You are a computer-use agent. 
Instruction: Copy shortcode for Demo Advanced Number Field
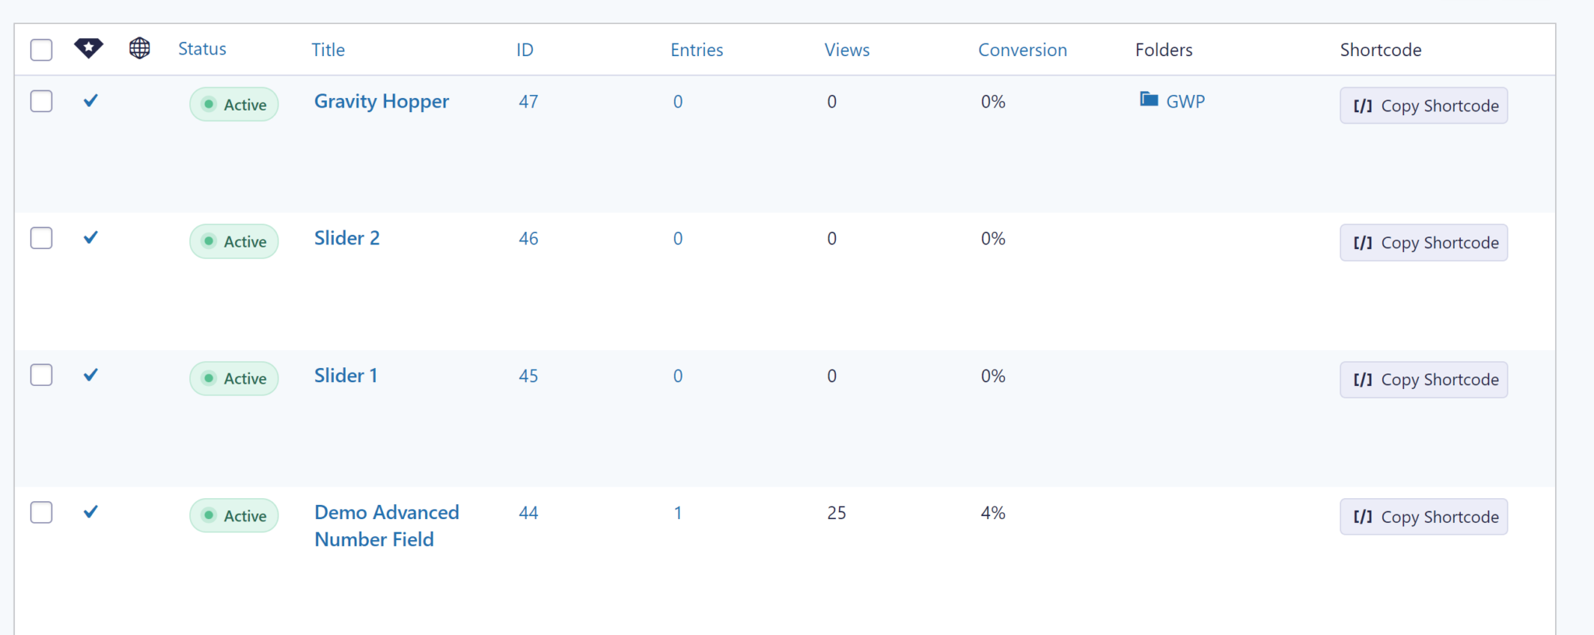tap(1424, 516)
